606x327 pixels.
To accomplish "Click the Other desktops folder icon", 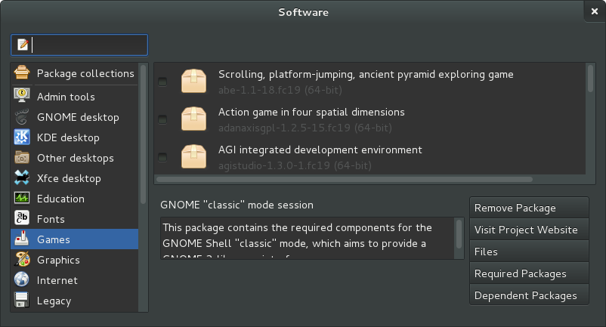I will (22, 158).
